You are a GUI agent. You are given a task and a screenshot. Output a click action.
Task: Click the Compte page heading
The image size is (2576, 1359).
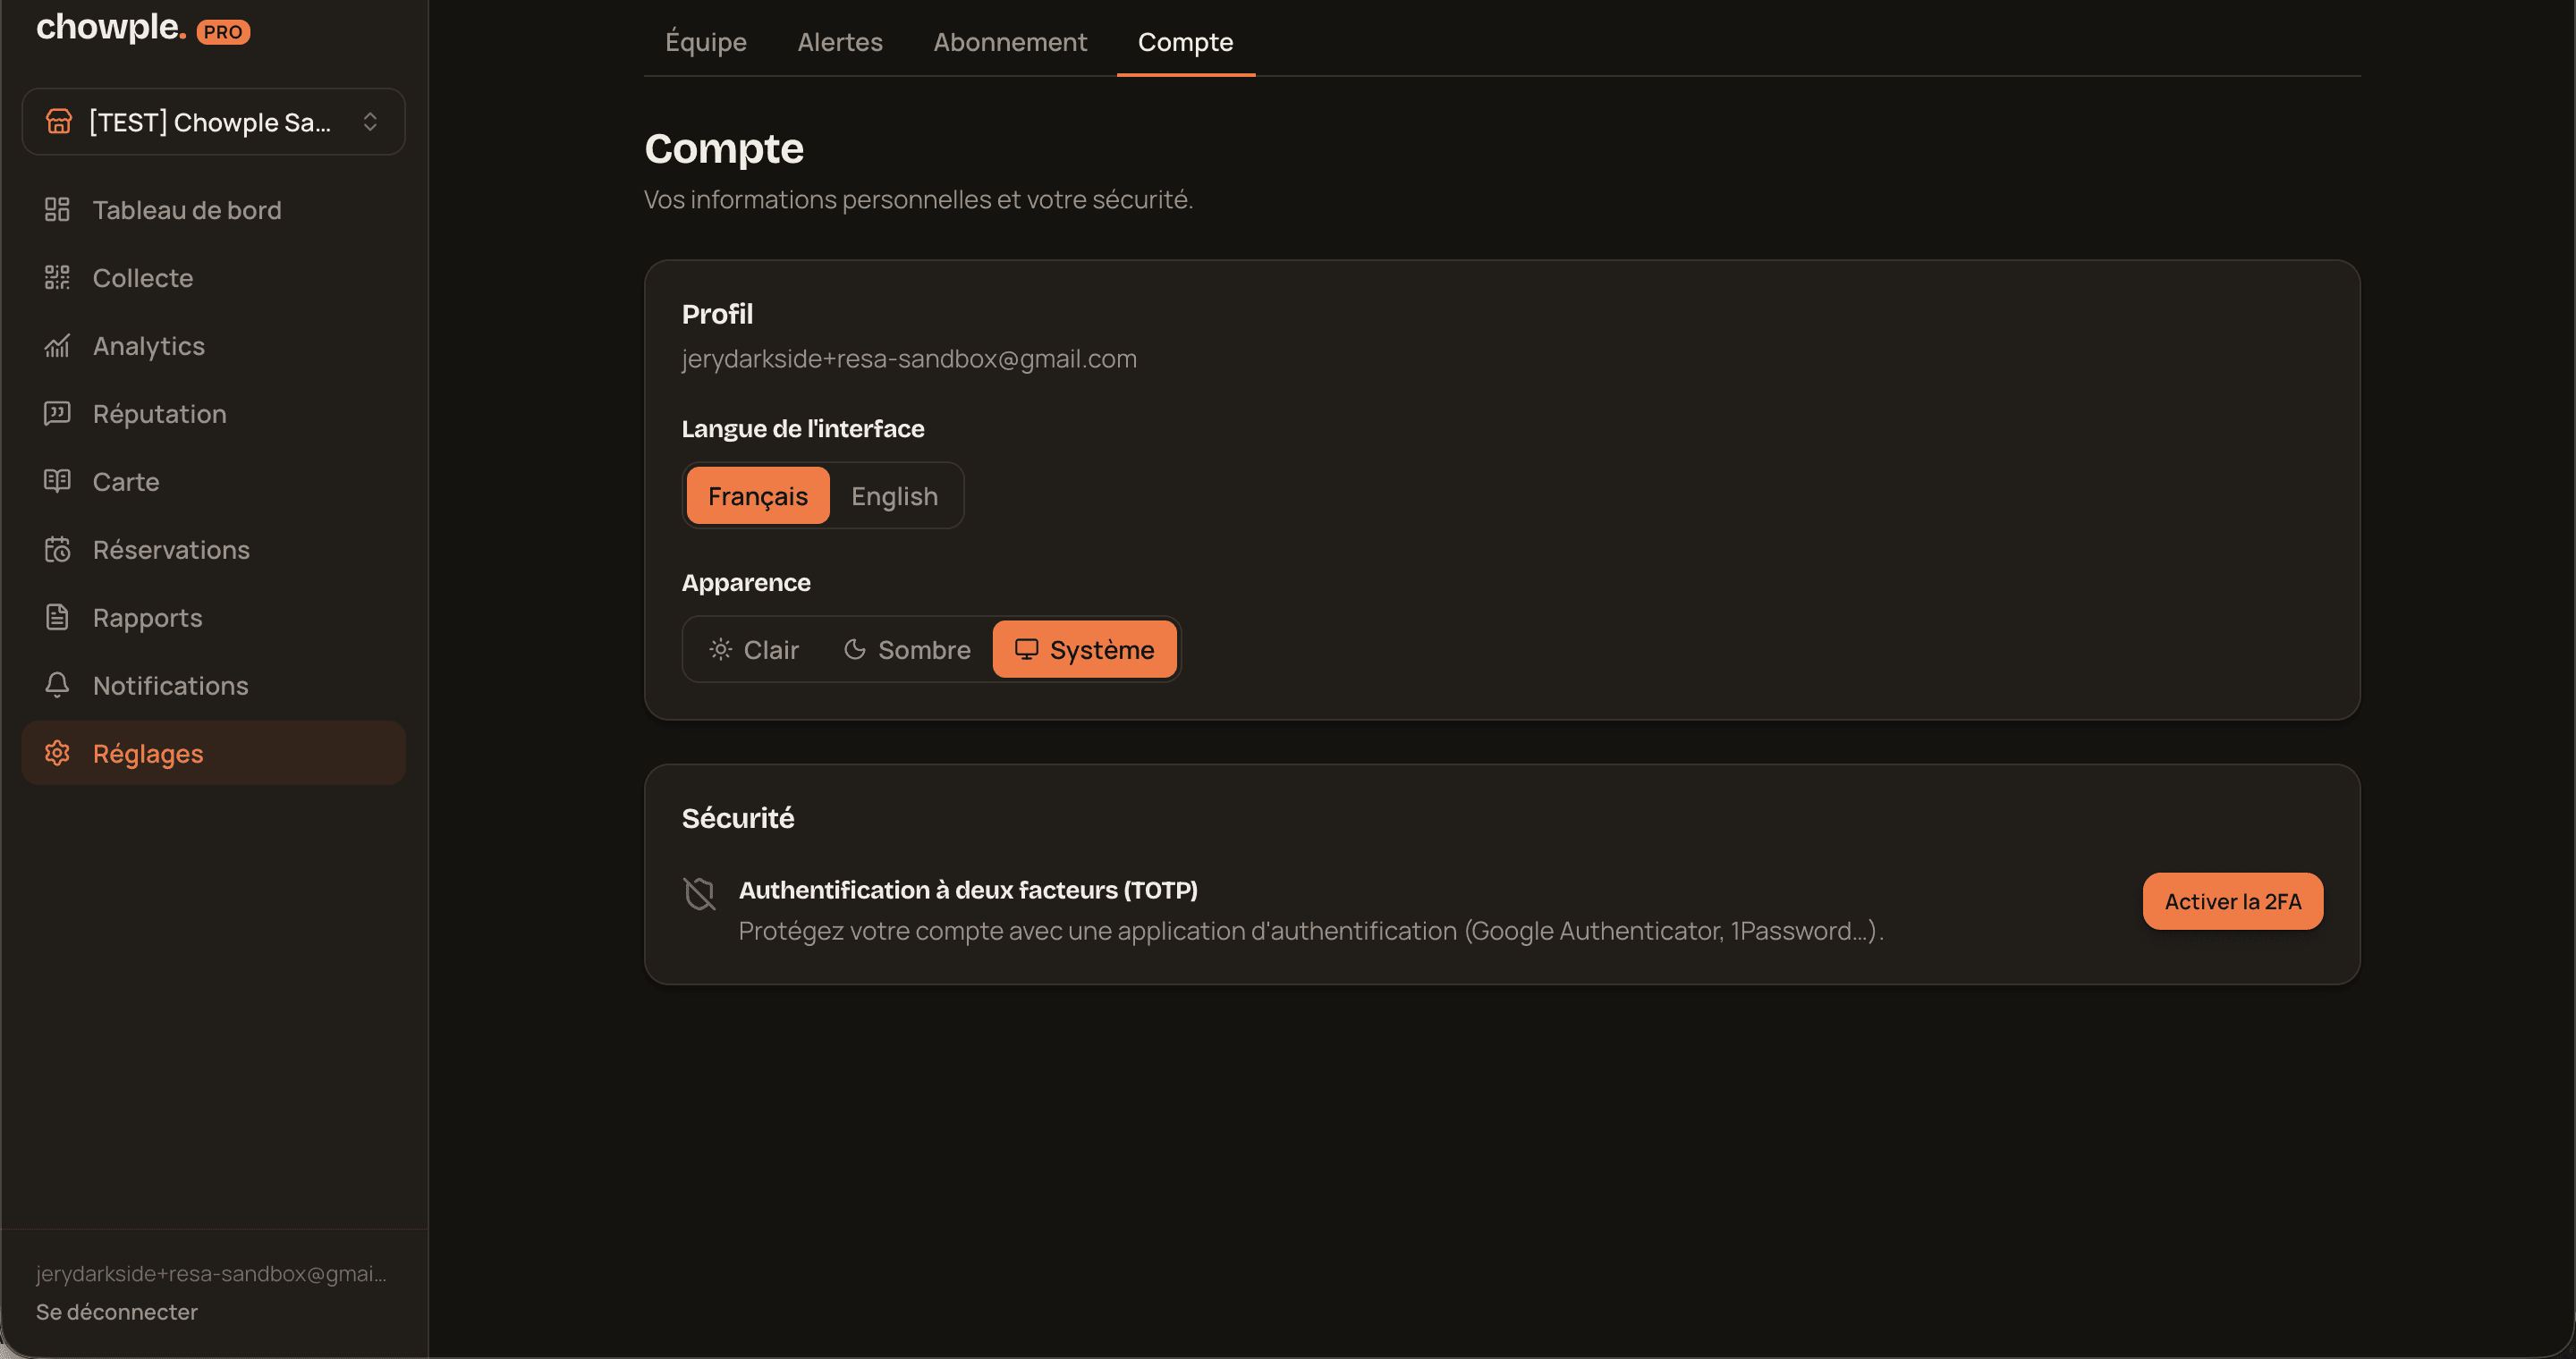click(724, 148)
